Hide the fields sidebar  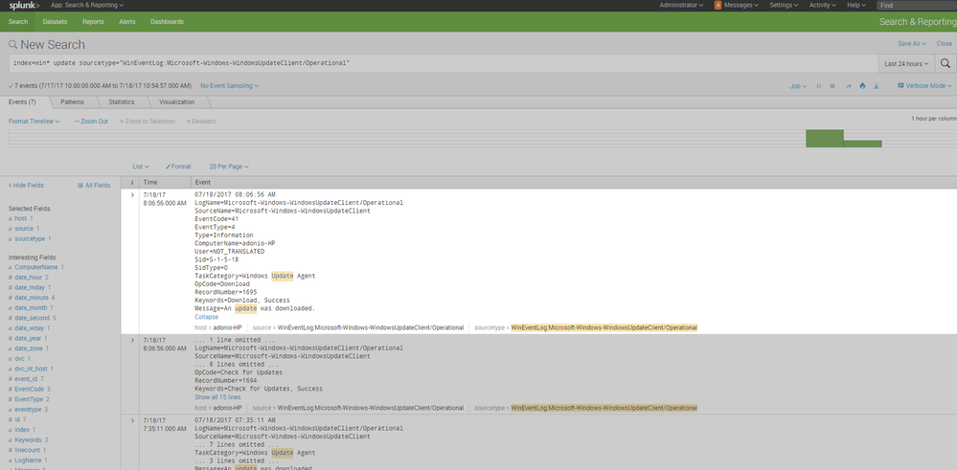(26, 185)
